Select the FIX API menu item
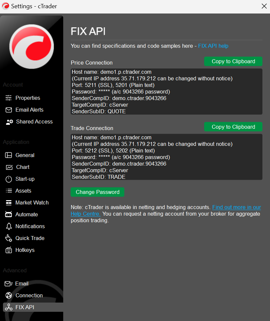Viewport: 270px width, 321px height. coord(33,307)
